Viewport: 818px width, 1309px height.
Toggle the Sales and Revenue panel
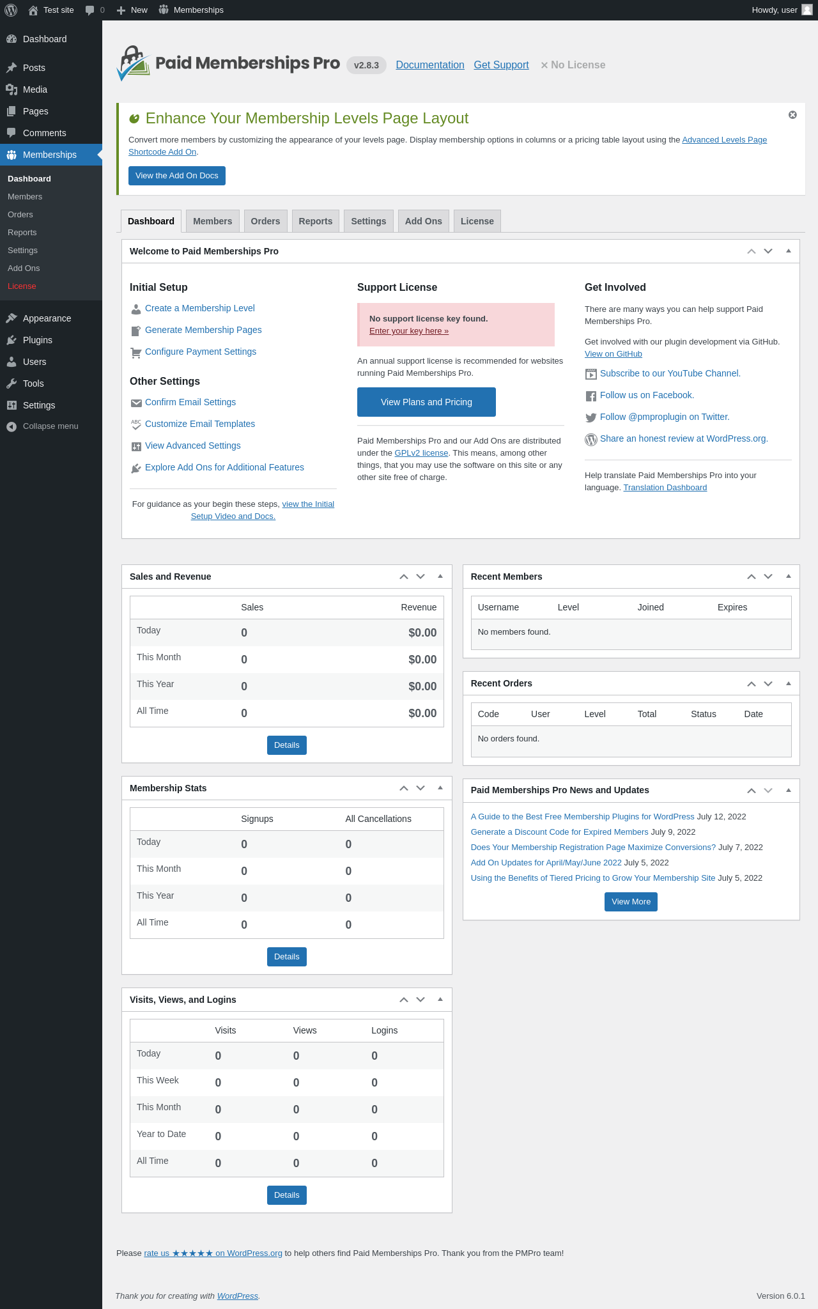coord(440,577)
